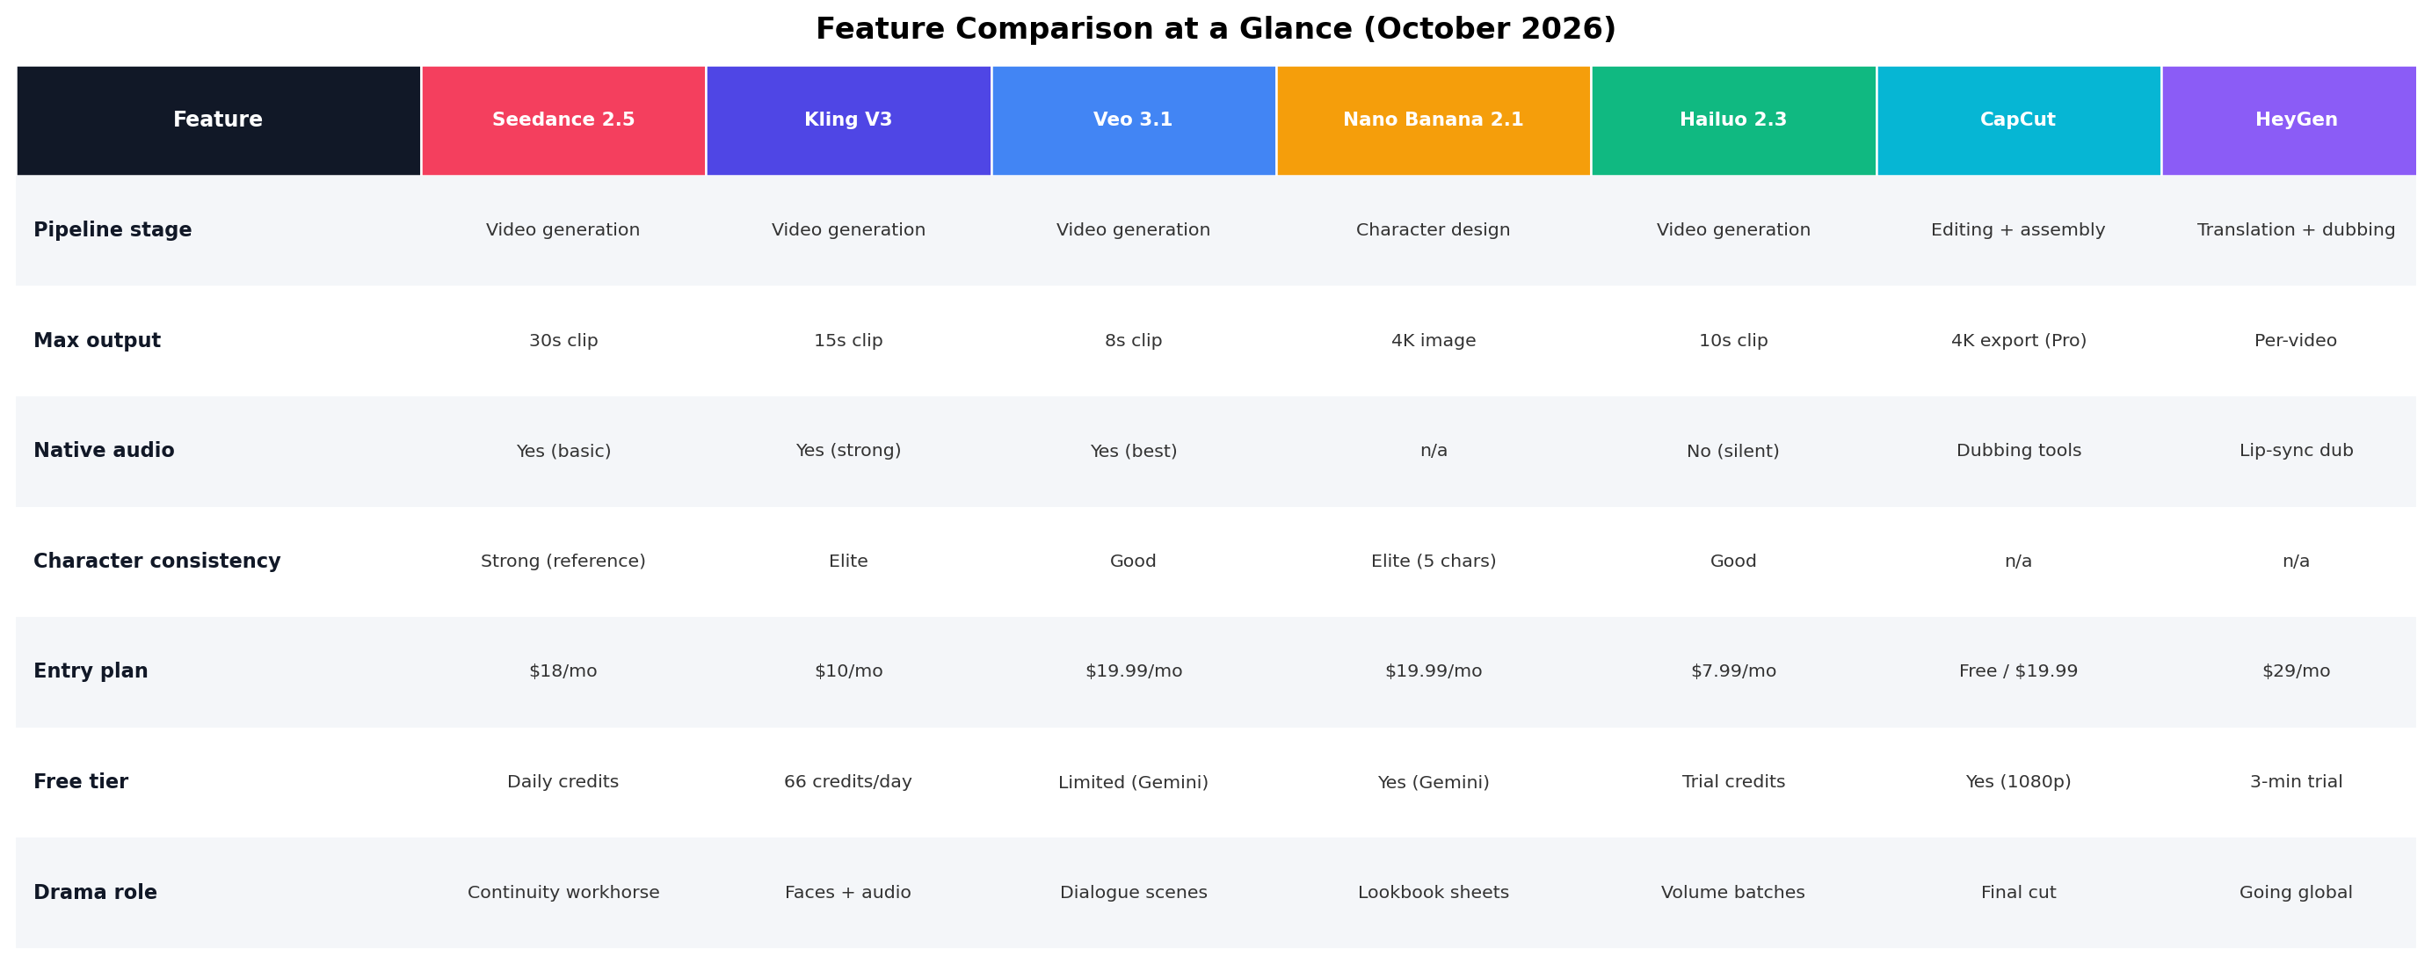Click the '30s clip' cell
Image resolution: width=2432 pixels, height=964 pixels.
(563, 341)
